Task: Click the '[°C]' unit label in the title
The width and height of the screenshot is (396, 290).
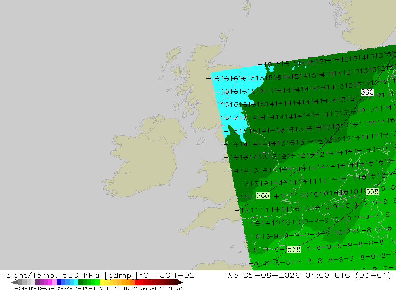Action: (144, 275)
